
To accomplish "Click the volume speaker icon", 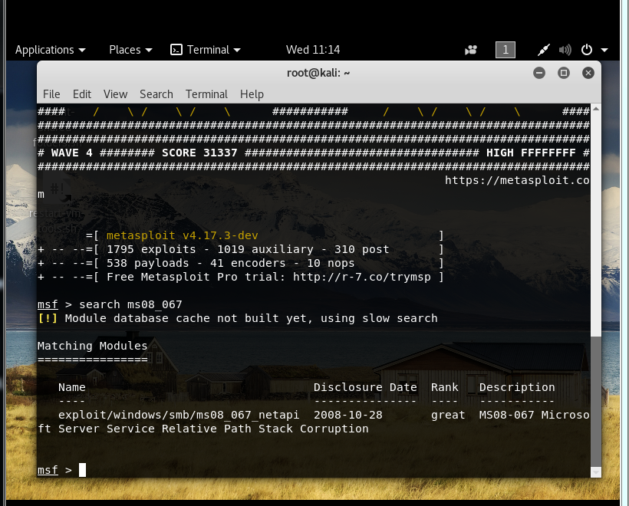I will click(x=565, y=50).
